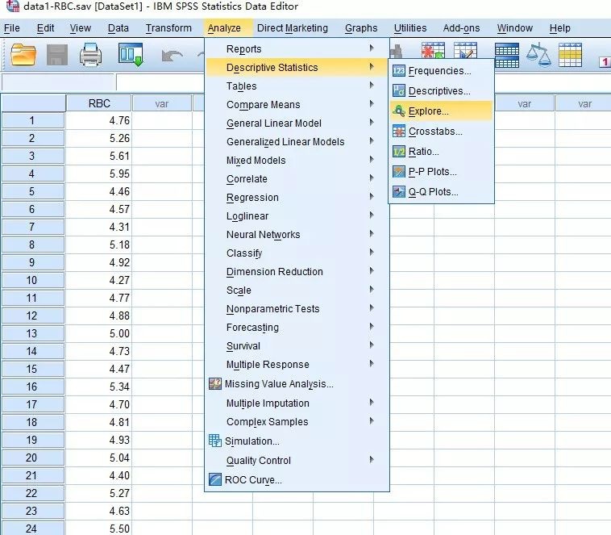Click the Undo arrow icon

pyautogui.click(x=172, y=56)
